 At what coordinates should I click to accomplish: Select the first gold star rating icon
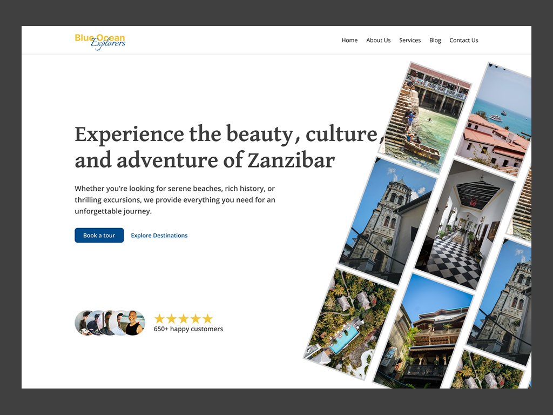[160, 319]
